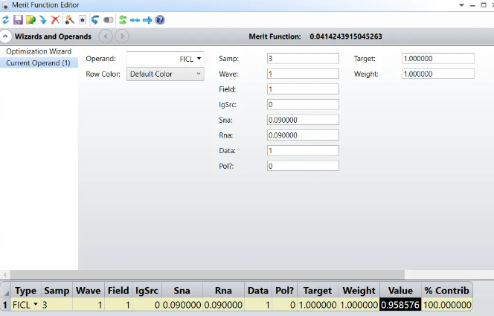494x316 pixels.
Task: Click the Data input field
Action: pos(303,151)
